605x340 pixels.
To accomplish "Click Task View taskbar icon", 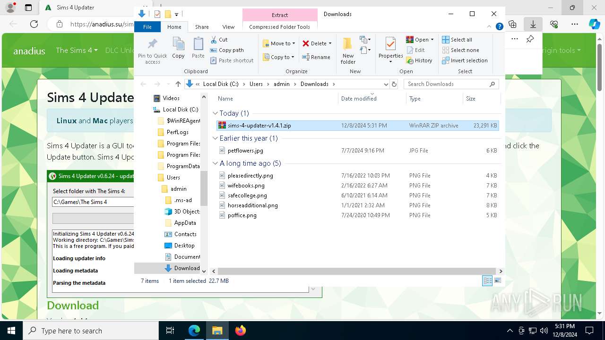I will click(x=170, y=331).
